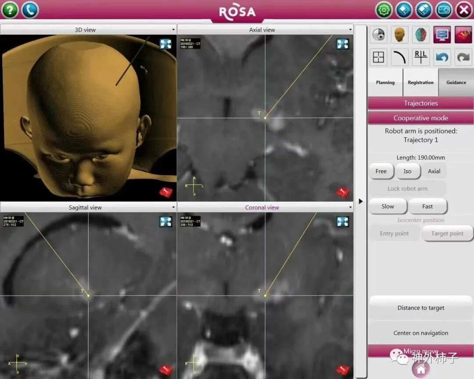Screen dimensions: 474x379
Task: Choose the Slow speed option
Action: [388, 206]
